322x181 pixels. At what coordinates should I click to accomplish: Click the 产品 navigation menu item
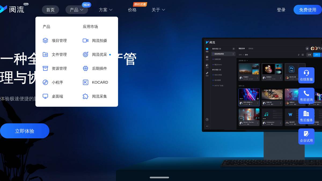click(x=77, y=10)
